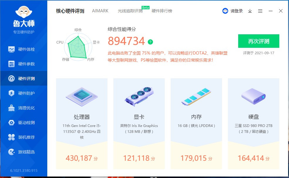
Task: Click the performance radar chart
Action: 78,47
